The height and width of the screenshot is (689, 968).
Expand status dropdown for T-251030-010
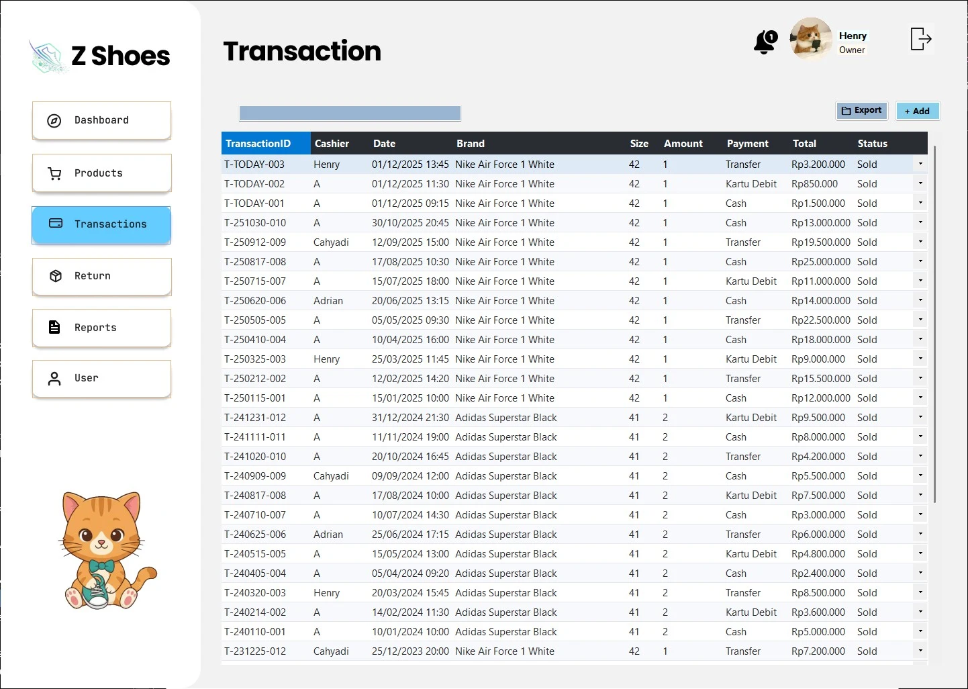tap(920, 222)
